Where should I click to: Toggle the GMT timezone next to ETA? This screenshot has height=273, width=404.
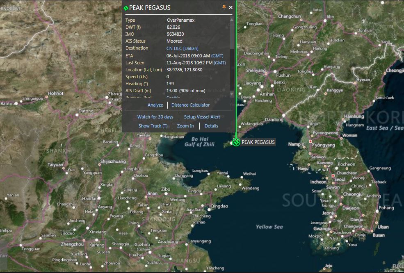[x=217, y=56]
